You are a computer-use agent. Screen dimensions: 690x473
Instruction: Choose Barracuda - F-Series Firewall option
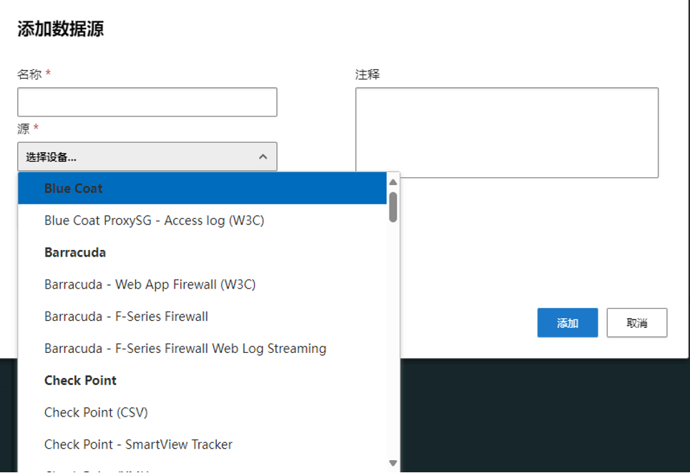coord(203,317)
